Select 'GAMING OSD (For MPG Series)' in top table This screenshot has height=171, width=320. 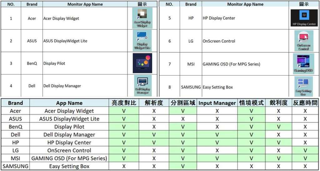[x=231, y=64]
